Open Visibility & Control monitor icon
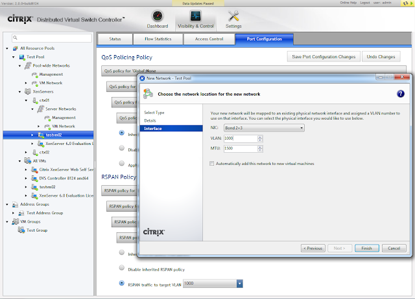This screenshot has width=415, height=299. point(196,16)
